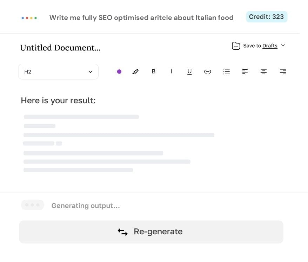Screen dimensions: 308x262
Task: Open the H2 heading style dropdown
Action: point(58,71)
